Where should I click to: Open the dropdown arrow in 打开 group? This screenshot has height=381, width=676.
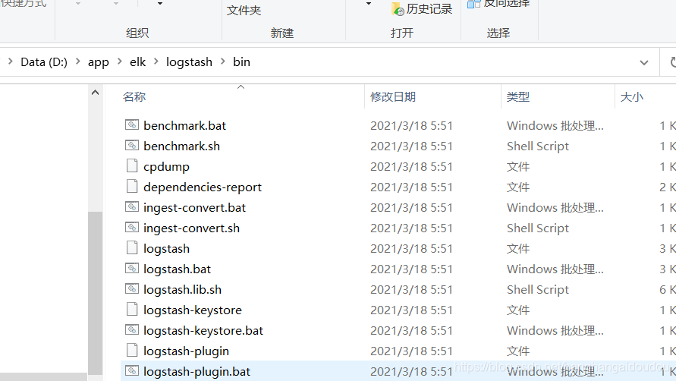click(x=368, y=4)
